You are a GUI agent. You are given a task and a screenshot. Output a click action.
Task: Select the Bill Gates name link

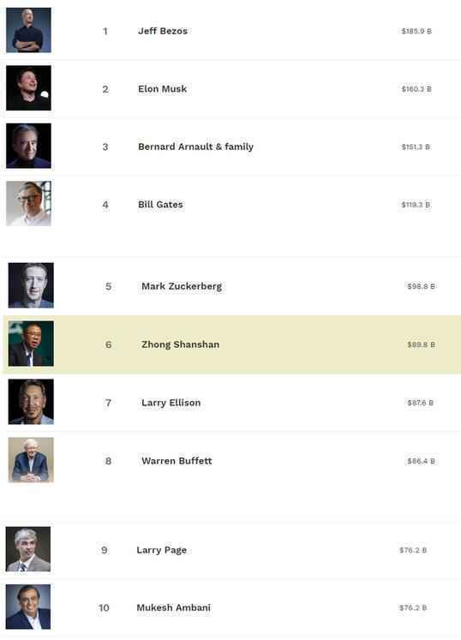(x=160, y=205)
